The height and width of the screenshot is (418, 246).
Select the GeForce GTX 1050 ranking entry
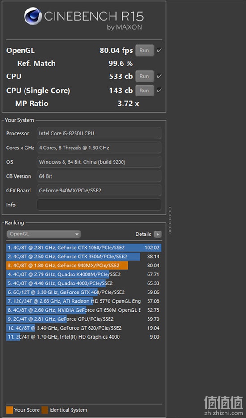[x=84, y=248]
